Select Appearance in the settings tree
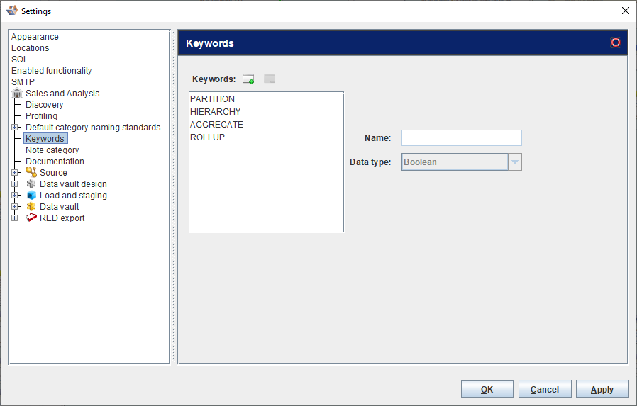Image resolution: width=637 pixels, height=406 pixels. pyautogui.click(x=35, y=37)
